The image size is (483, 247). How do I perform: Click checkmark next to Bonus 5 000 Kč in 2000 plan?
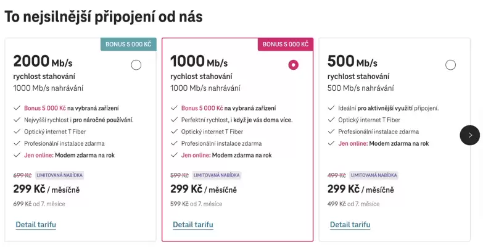(x=16, y=108)
